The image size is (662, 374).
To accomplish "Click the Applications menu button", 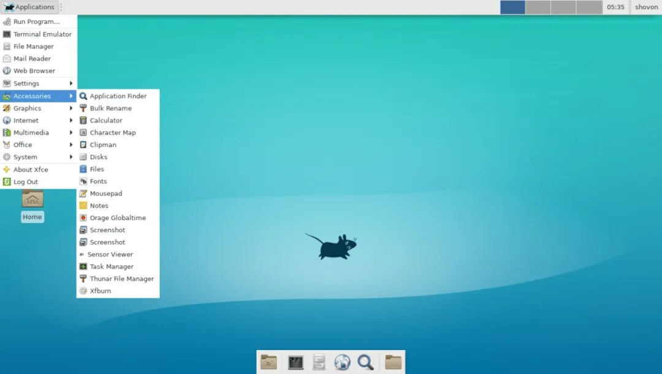I will [x=29, y=7].
